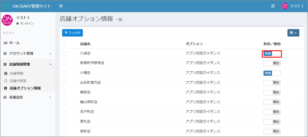This screenshot has height=137, width=308.
Task: Click the テスト1 user avatar in top bar
Action: pyautogui.click(x=285, y=6)
